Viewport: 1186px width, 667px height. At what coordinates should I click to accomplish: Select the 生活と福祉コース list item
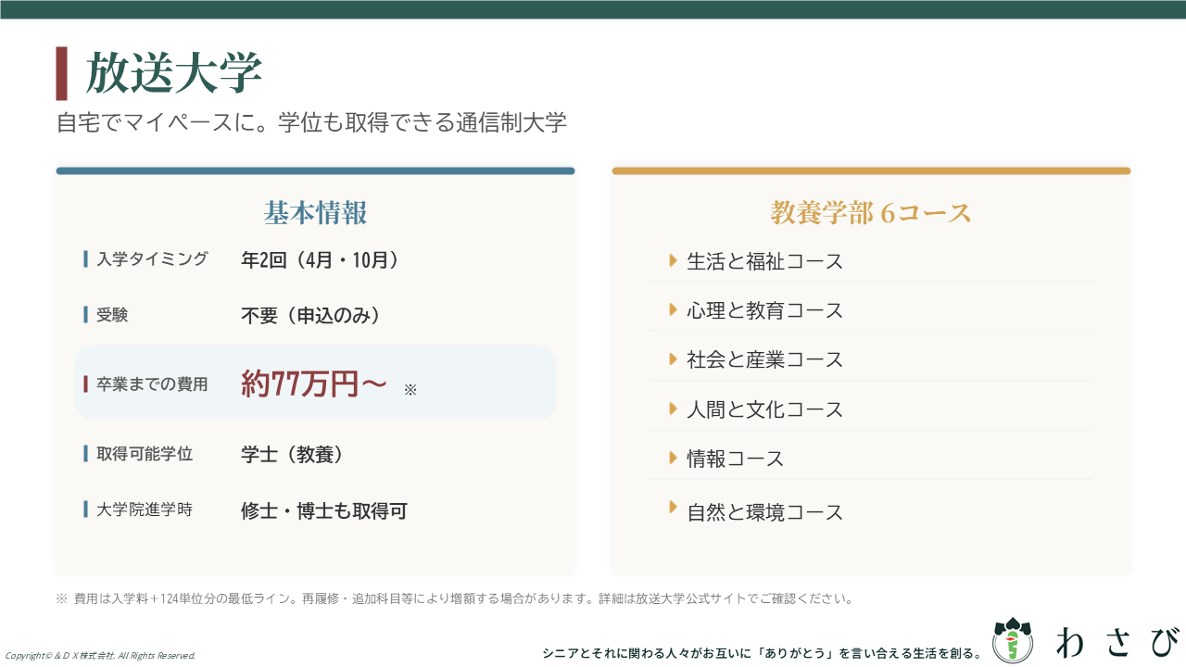[764, 261]
